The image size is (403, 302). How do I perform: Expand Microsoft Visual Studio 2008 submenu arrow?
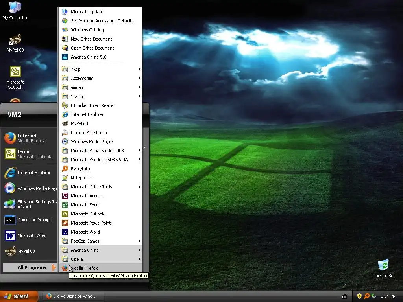coord(140,151)
